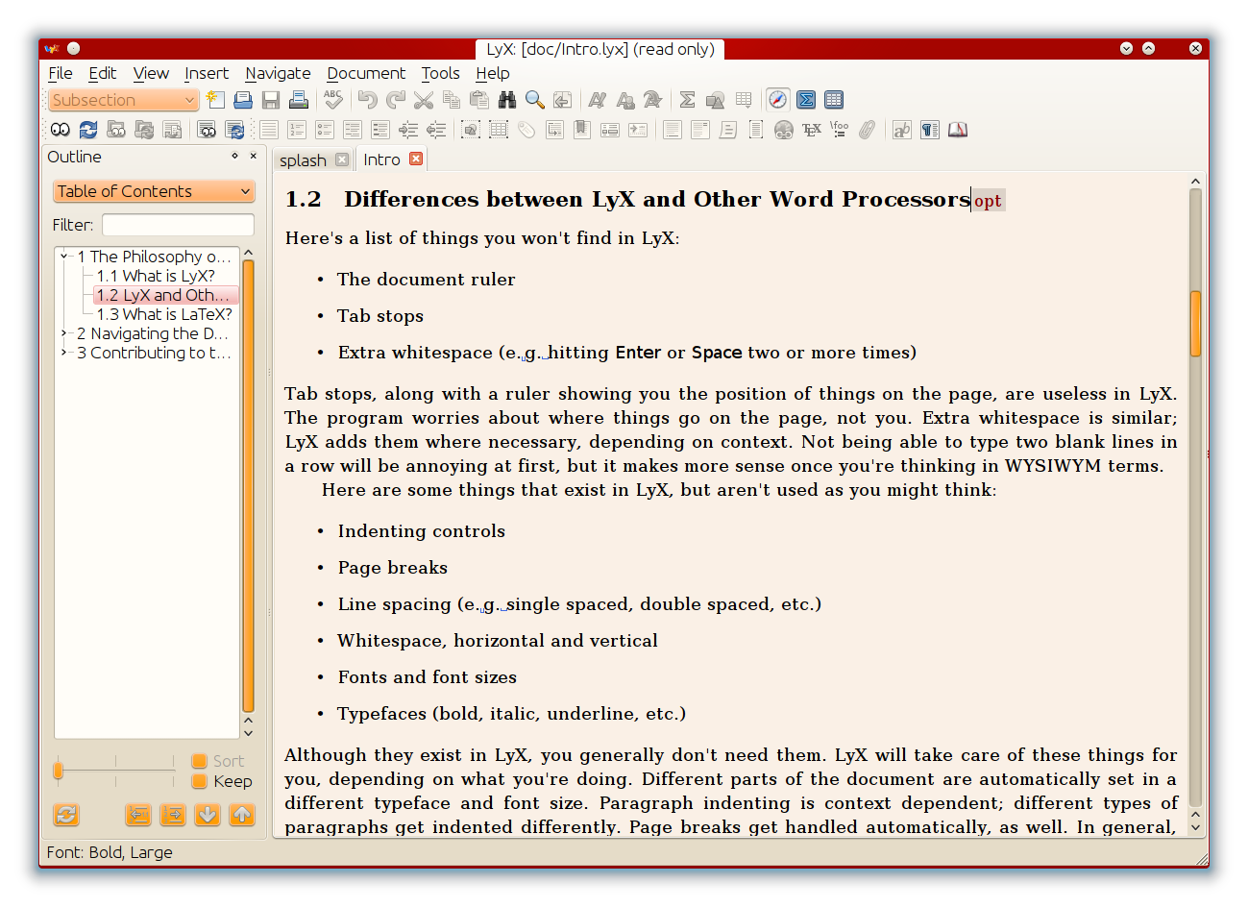Move outline item down with the down arrow
The width and height of the screenshot is (1248, 907).
[208, 815]
